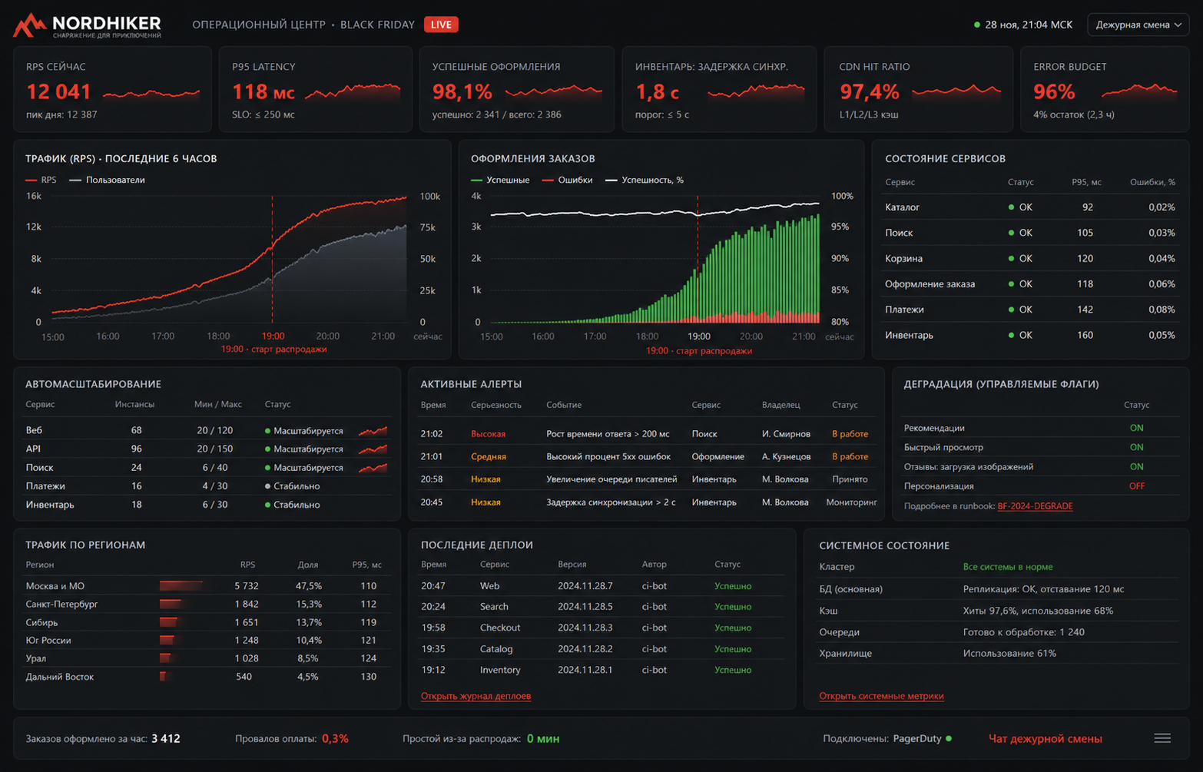Select the Inventory deploy at 19:12

pyautogui.click(x=601, y=670)
